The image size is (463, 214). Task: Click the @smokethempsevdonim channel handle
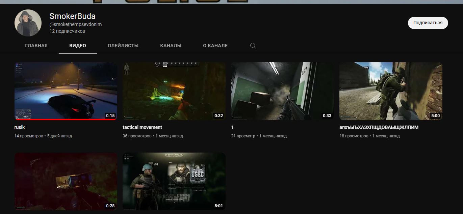point(75,24)
